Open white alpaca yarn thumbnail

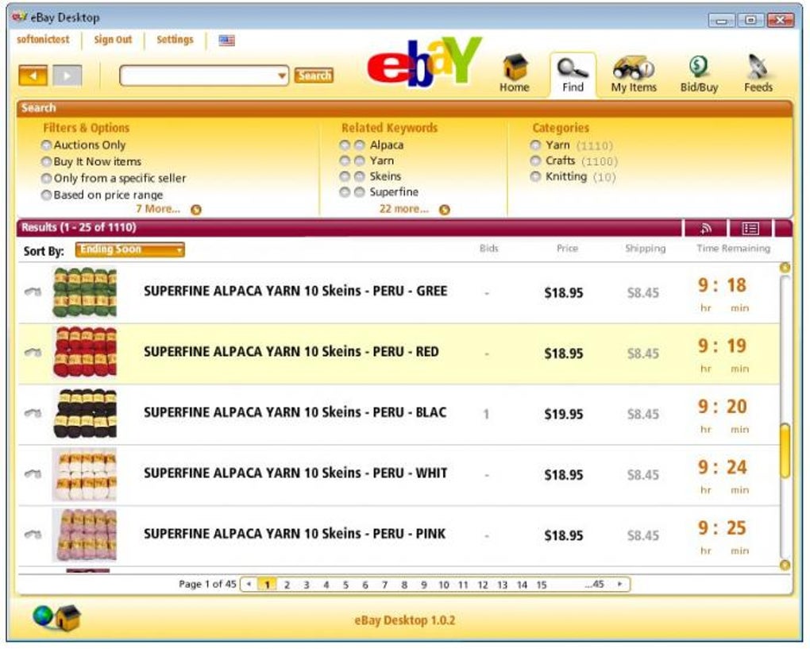coord(85,474)
